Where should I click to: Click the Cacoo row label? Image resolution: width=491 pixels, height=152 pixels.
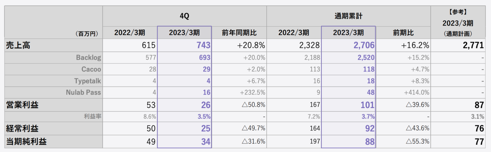91,69
